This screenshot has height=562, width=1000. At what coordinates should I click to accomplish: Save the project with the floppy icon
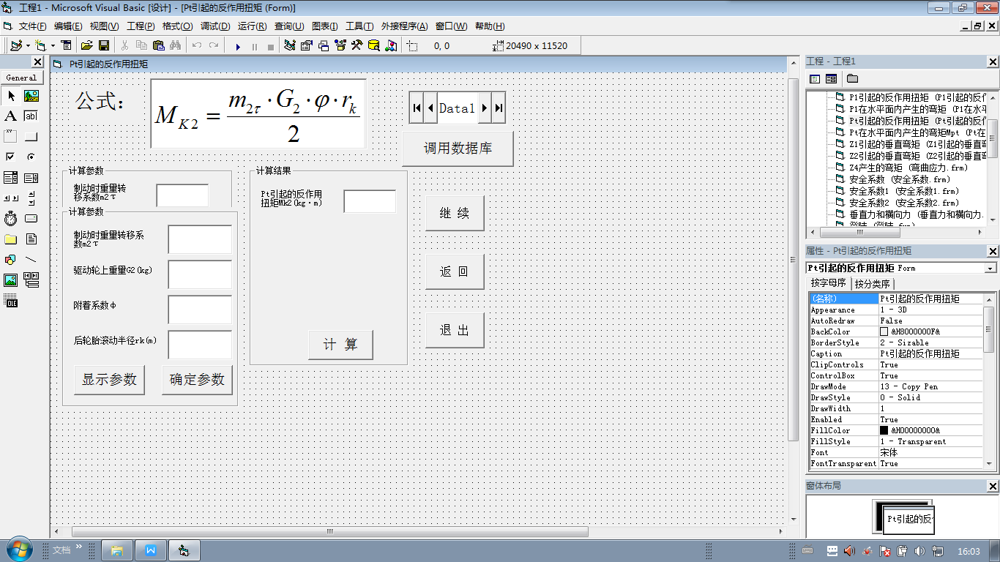coord(104,45)
